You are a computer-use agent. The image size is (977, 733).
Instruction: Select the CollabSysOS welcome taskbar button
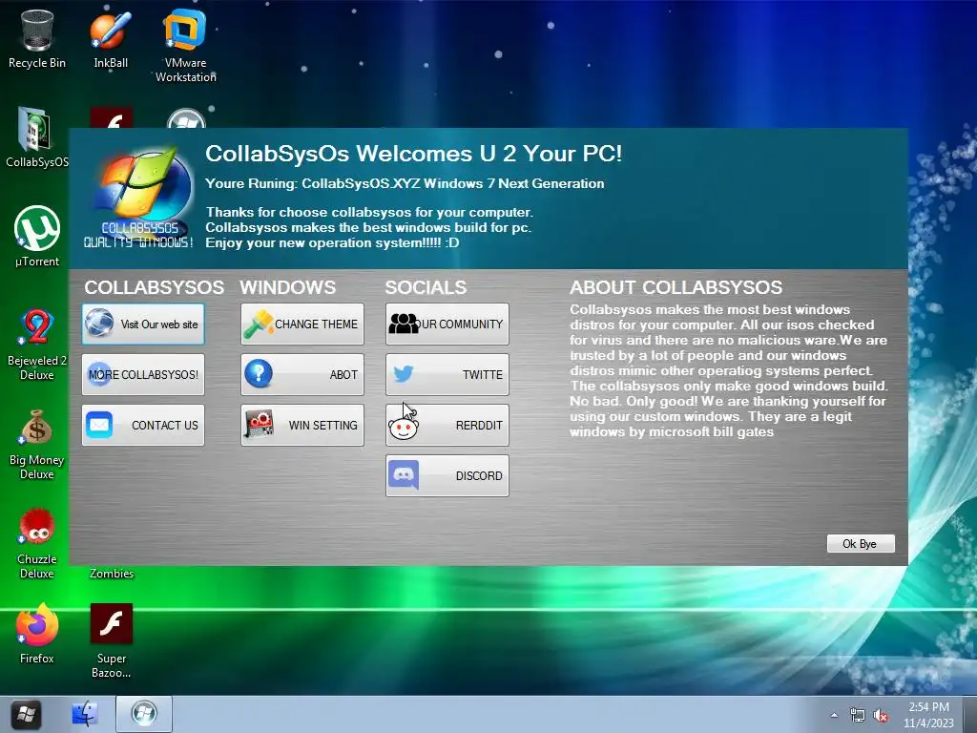144,714
